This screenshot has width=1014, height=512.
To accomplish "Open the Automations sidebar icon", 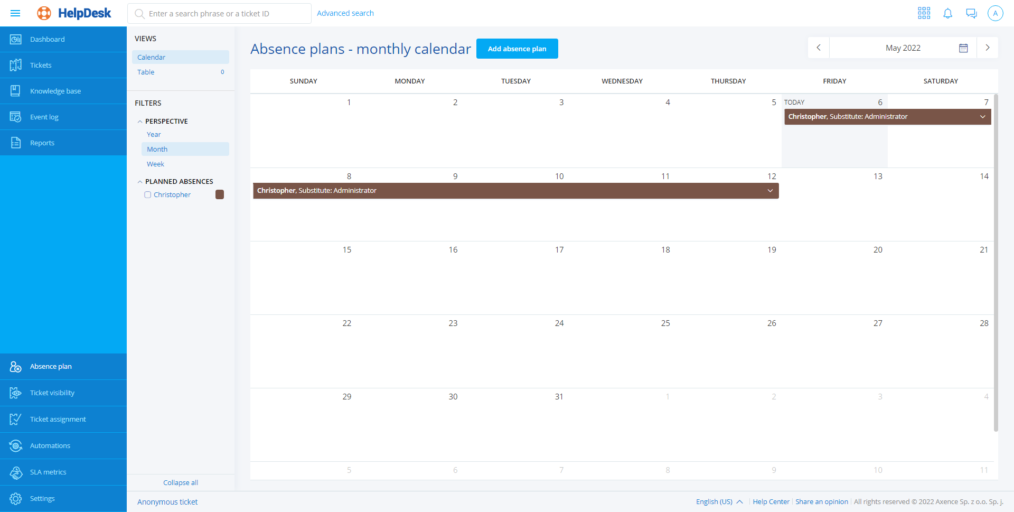I will point(16,445).
